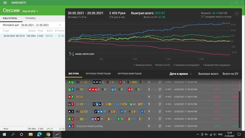Screen dimensions: 245x138
Task: Open Windows notification center icon
Action: tap(239, 134)
